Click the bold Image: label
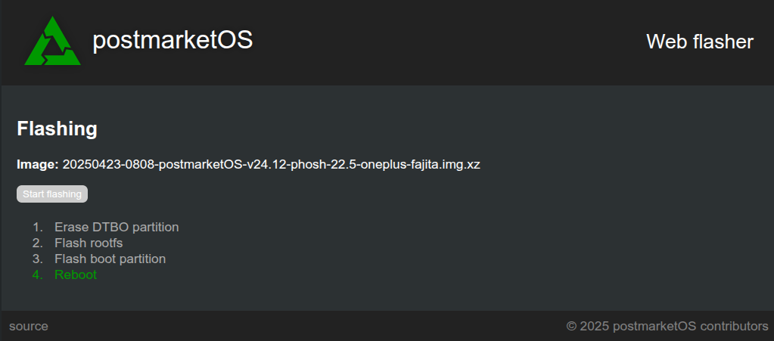The image size is (774, 341). [38, 164]
